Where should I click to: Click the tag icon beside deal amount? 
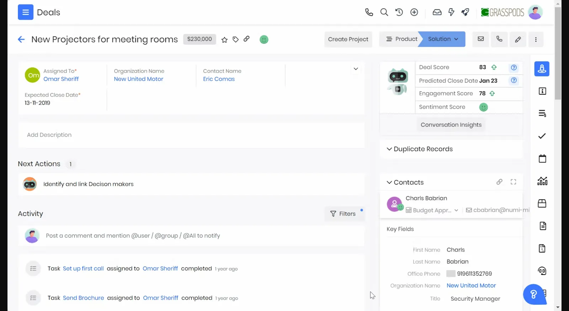235,39
